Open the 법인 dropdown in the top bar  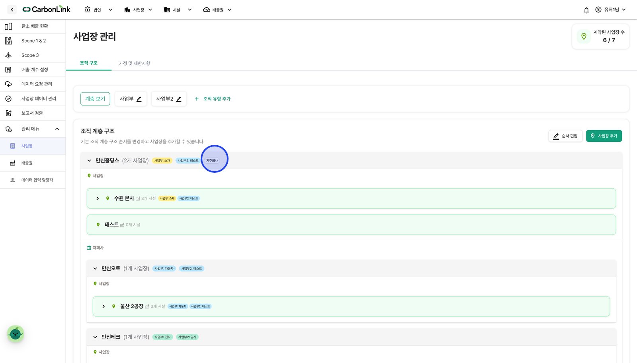[x=98, y=10]
